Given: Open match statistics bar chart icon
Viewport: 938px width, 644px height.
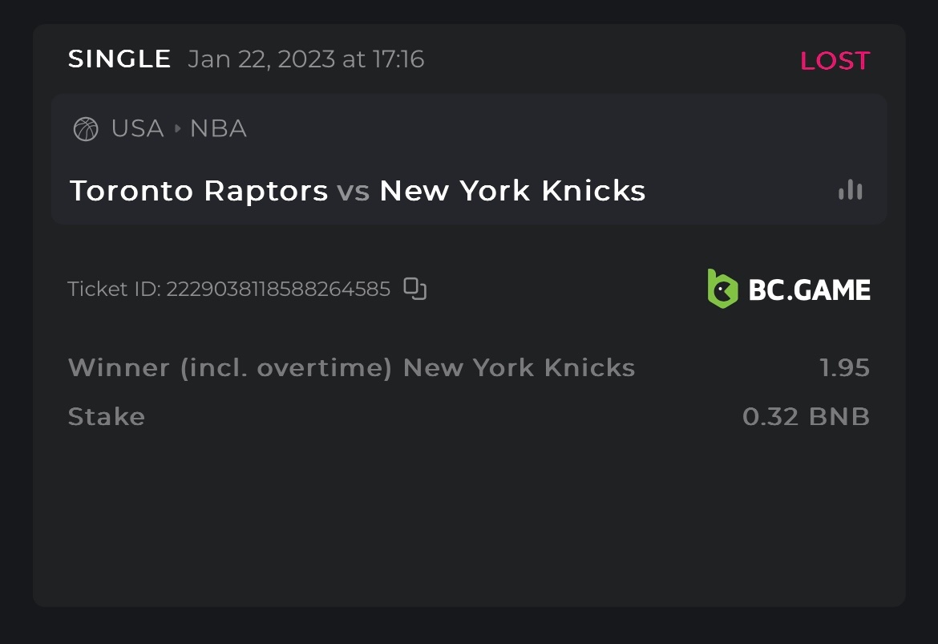Looking at the screenshot, I should (850, 190).
